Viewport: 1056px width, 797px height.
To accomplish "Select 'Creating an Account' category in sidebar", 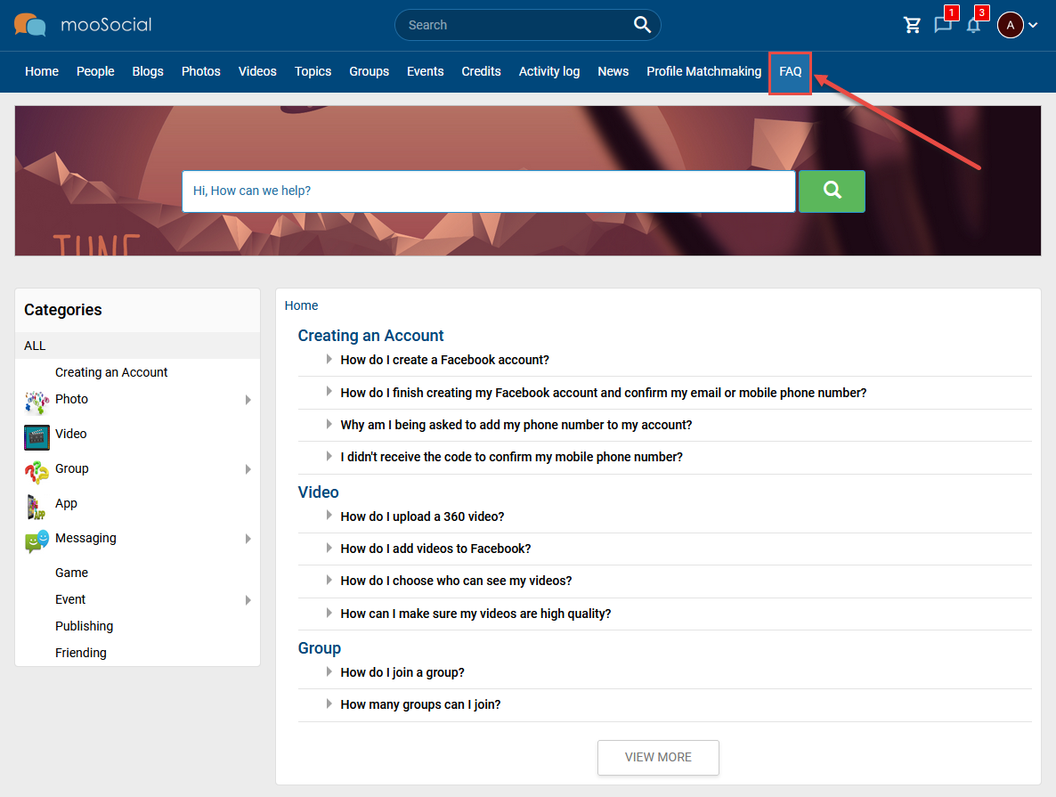I will click(111, 372).
